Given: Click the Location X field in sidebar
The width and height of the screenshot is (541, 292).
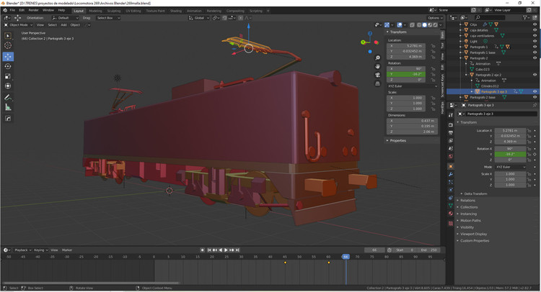Looking at the screenshot, I should (408, 47).
